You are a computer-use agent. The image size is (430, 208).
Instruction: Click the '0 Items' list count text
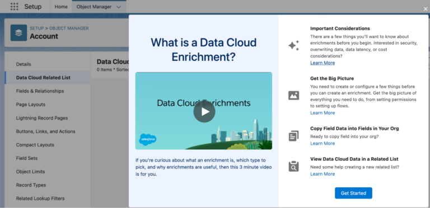pyautogui.click(x=104, y=70)
